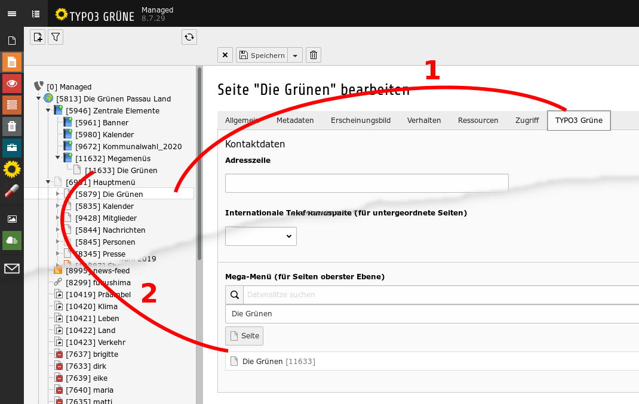Open the Internationale Telefonnummer dropdown
The width and height of the screenshot is (639, 404).
pyautogui.click(x=261, y=236)
